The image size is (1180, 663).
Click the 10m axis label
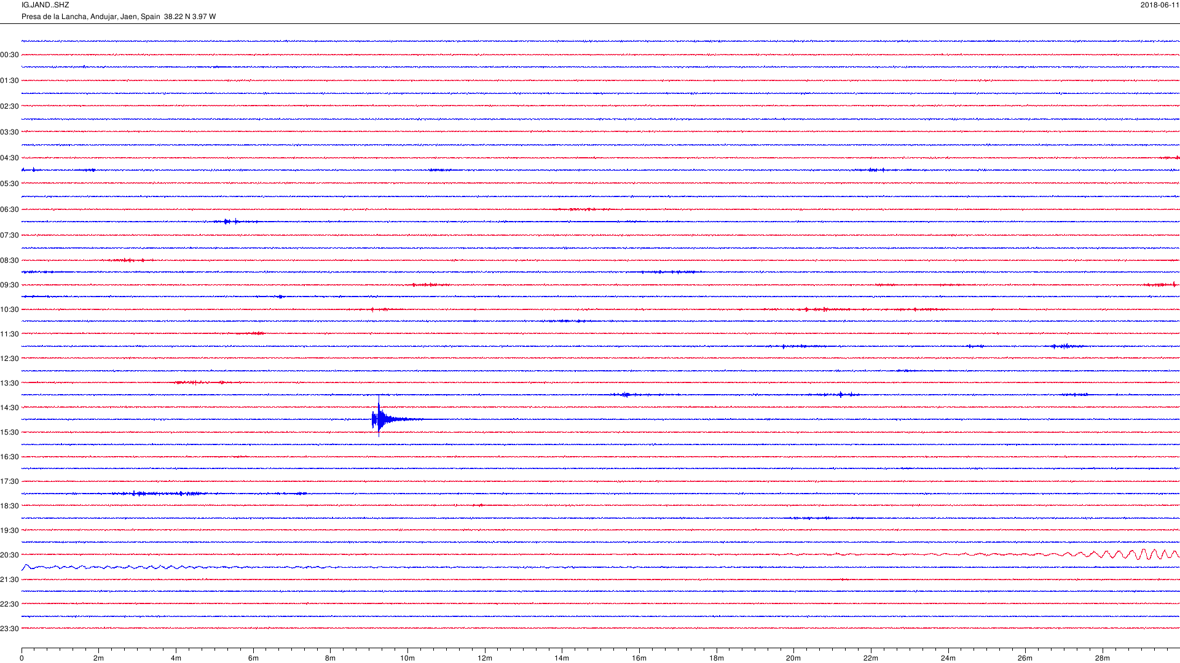click(407, 658)
